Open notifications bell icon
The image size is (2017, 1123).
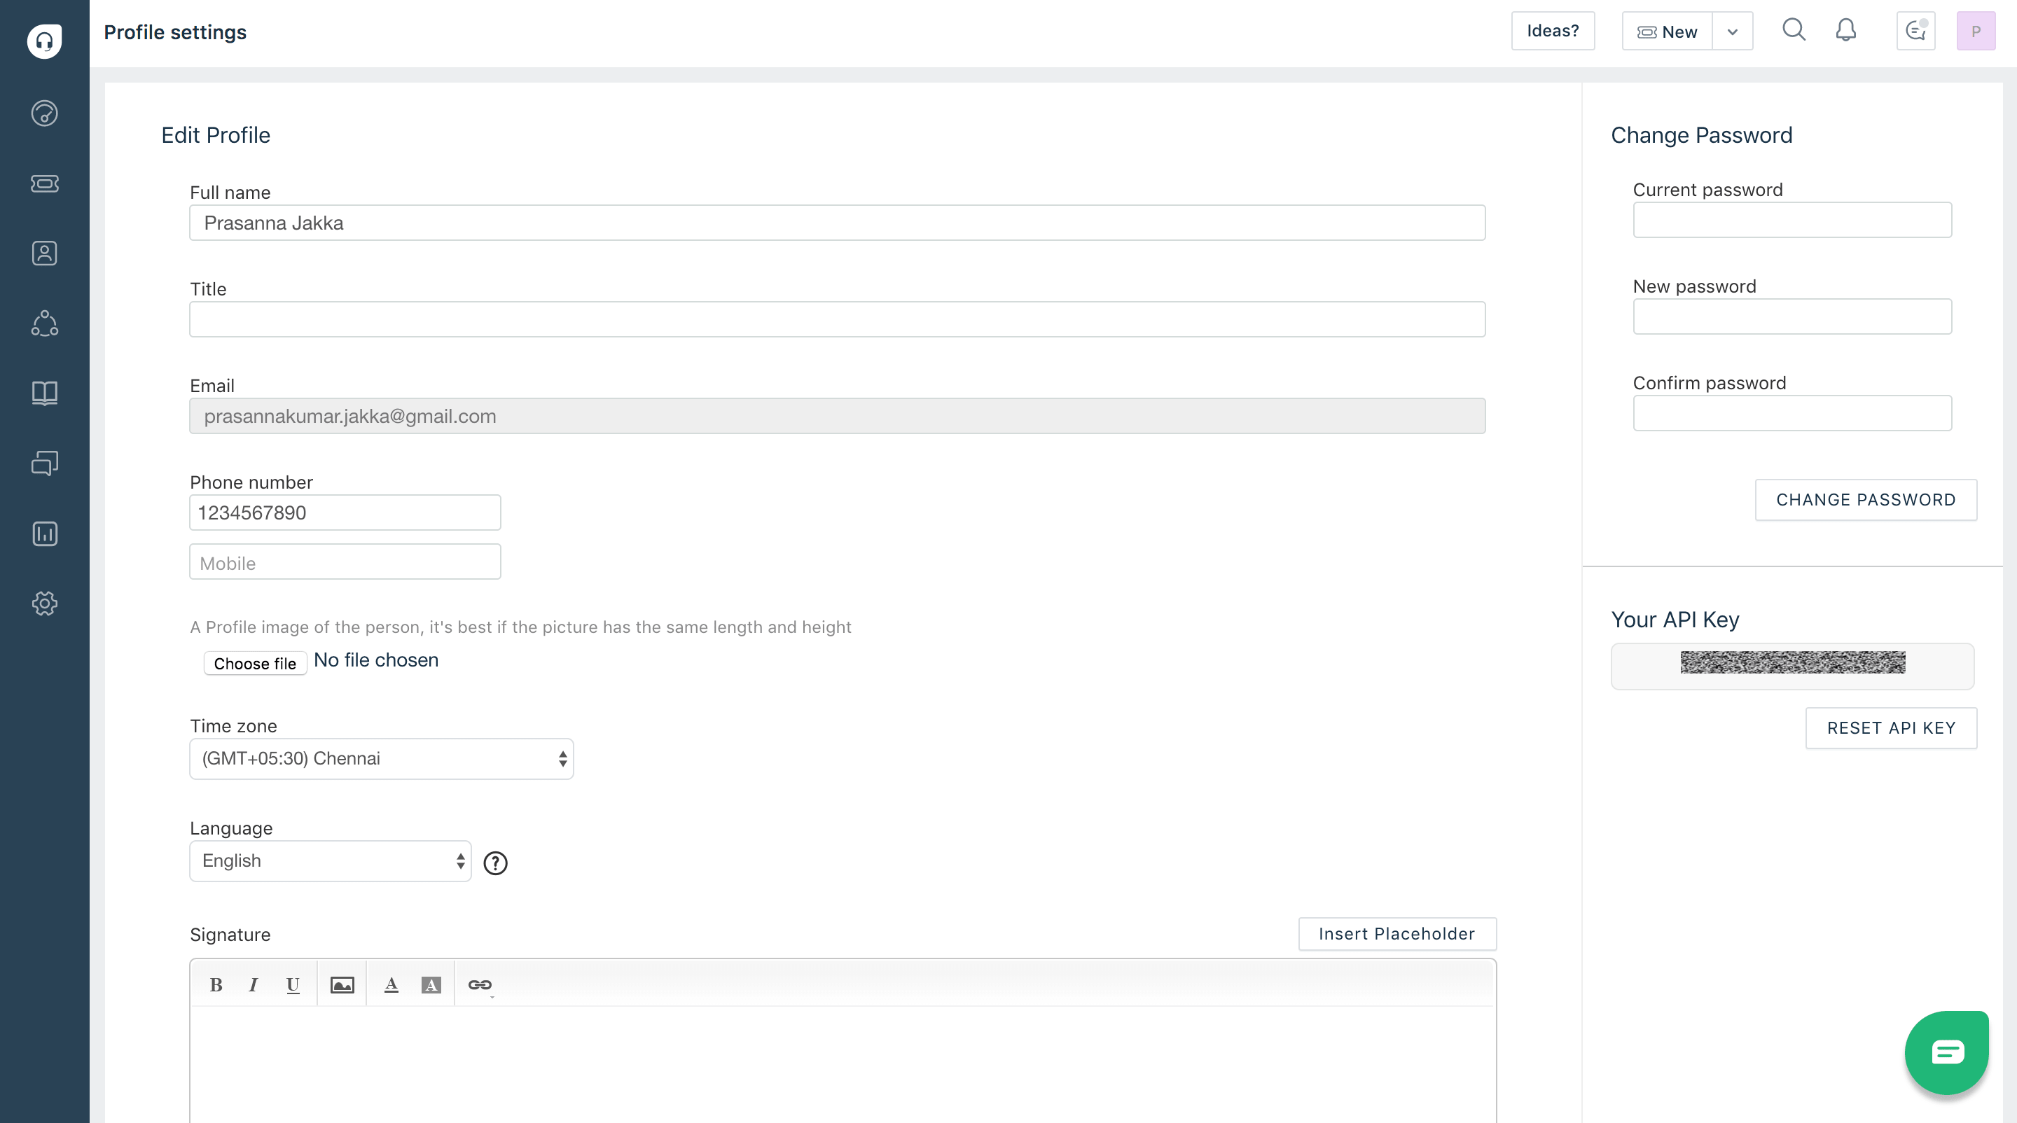pos(1845,31)
